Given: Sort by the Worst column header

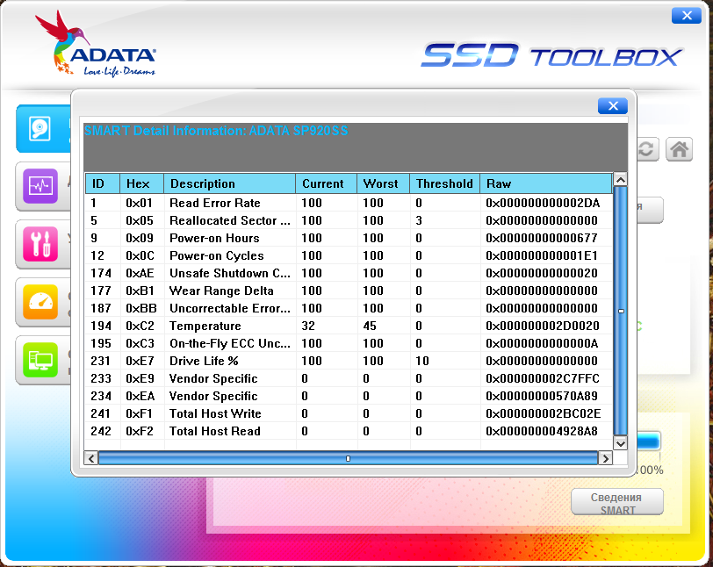Looking at the screenshot, I should (384, 183).
